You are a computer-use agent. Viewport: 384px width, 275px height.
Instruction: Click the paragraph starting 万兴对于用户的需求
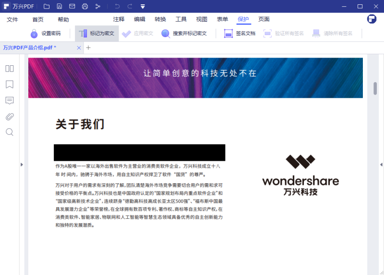pyautogui.click(x=139, y=205)
